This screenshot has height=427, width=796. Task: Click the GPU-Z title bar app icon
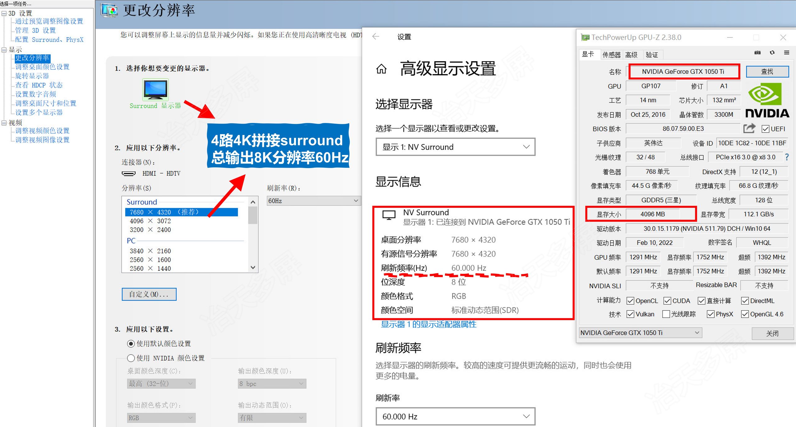pyautogui.click(x=585, y=38)
